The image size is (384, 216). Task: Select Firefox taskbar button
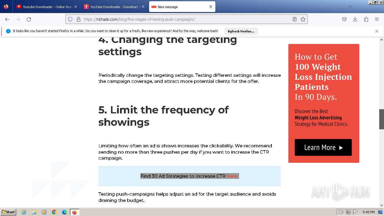pos(74,212)
